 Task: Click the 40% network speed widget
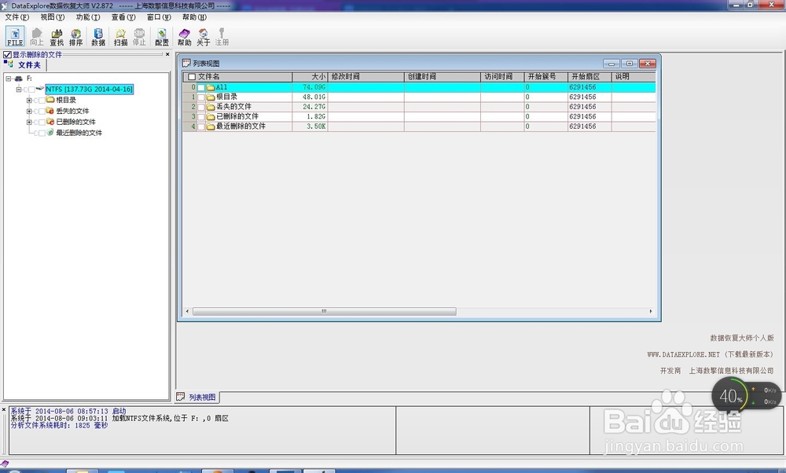tap(746, 396)
